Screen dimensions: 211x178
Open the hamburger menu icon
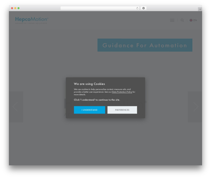[172, 20]
